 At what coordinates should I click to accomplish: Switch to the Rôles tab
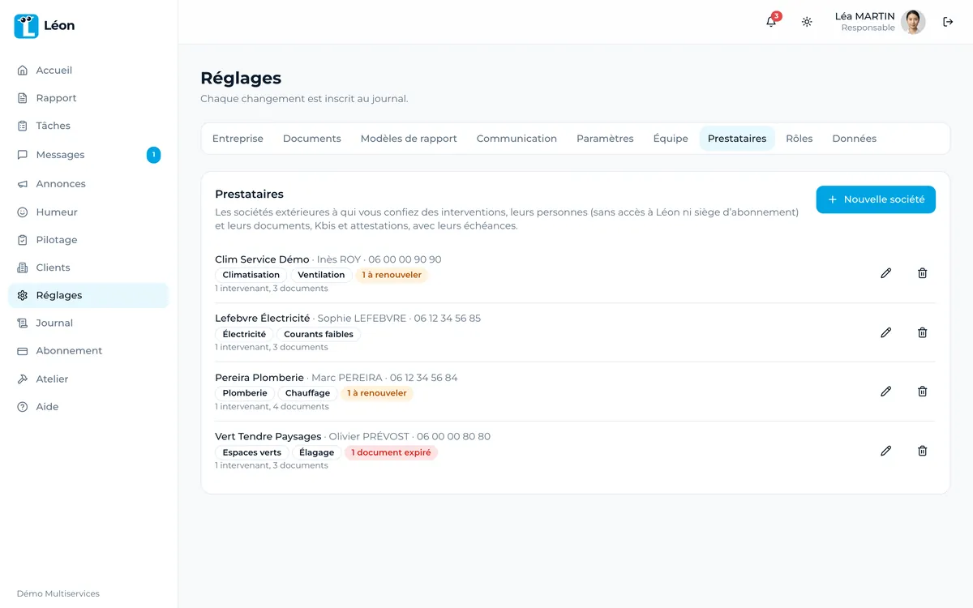(799, 139)
